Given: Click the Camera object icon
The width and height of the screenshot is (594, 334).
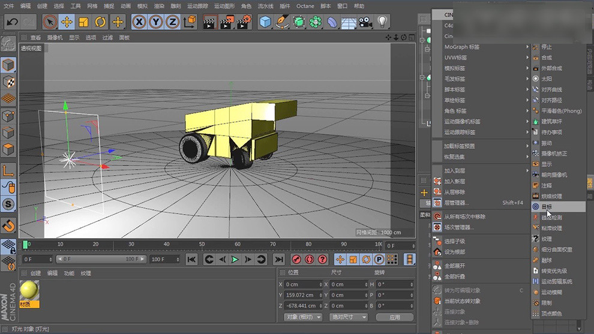Looking at the screenshot, I should click(x=365, y=22).
